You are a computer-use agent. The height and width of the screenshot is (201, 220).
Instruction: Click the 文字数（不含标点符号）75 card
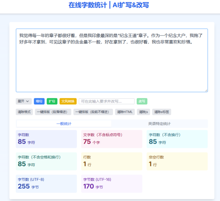(x=112, y=139)
